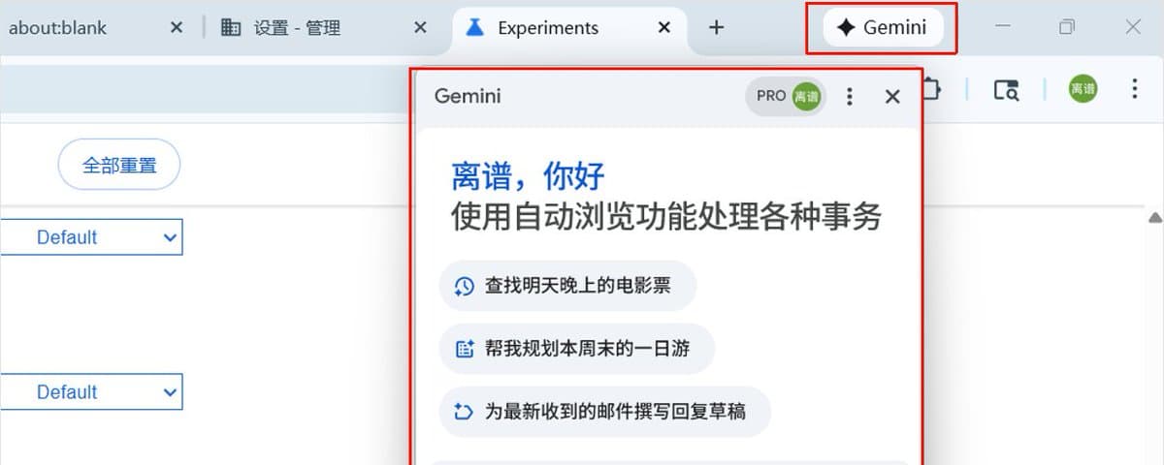The image size is (1164, 465).
Task: Click the greeting text 离谱，你好
Action: click(x=528, y=176)
